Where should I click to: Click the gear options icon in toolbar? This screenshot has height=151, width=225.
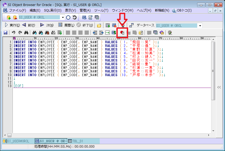pos(170,33)
